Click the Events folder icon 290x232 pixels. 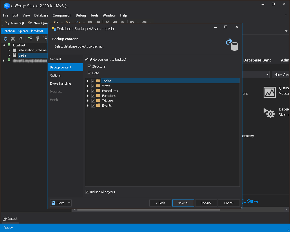click(98, 106)
